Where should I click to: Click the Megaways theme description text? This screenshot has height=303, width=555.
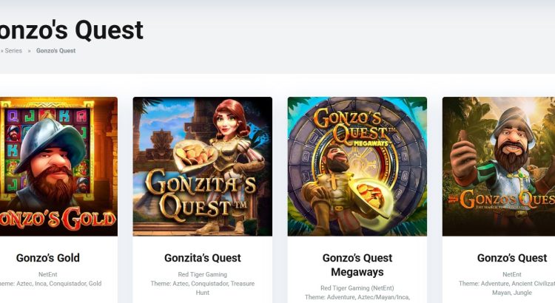click(x=357, y=297)
